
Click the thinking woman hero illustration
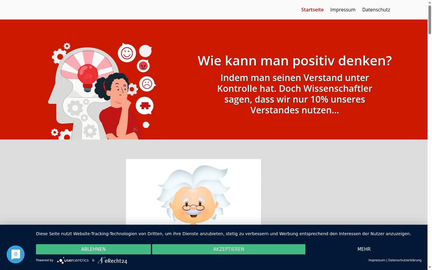pos(102,91)
